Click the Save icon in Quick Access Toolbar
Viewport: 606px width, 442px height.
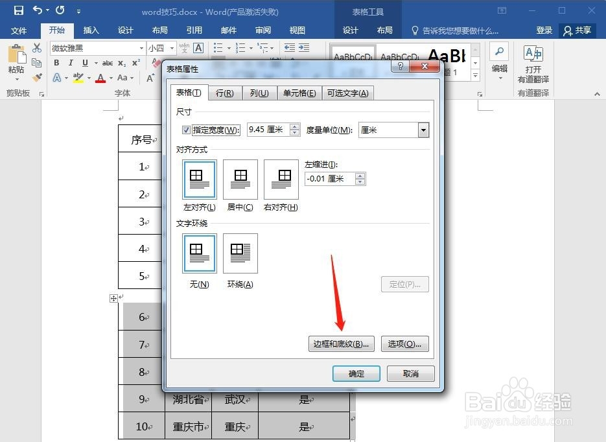18,10
